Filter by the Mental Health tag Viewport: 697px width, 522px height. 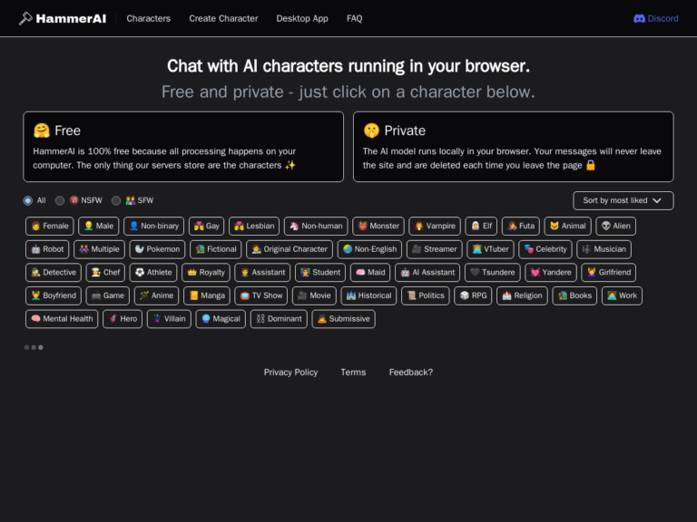point(62,319)
